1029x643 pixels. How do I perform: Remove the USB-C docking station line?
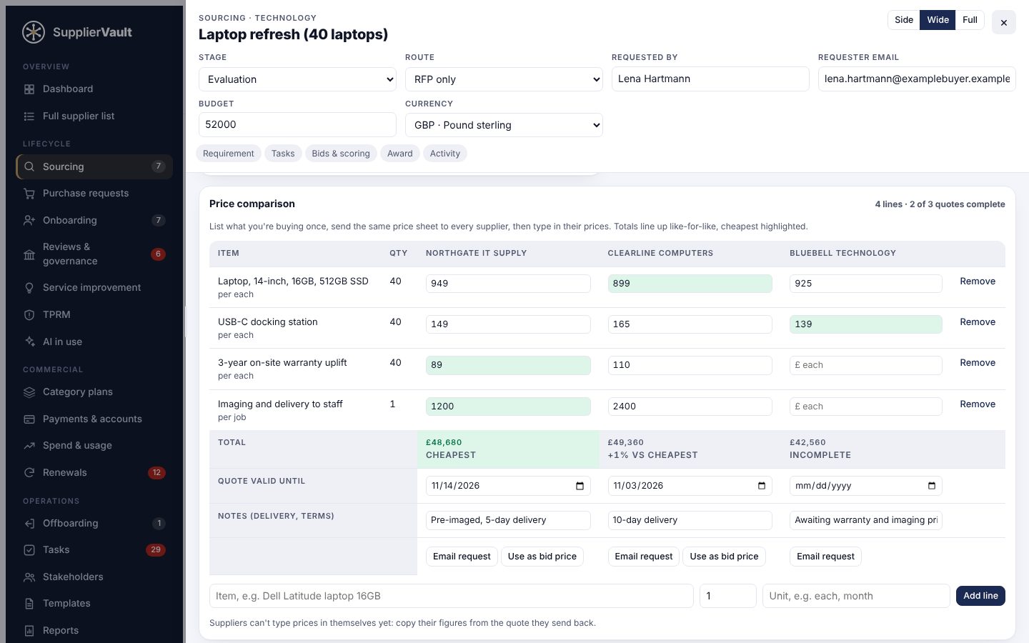coord(978,322)
